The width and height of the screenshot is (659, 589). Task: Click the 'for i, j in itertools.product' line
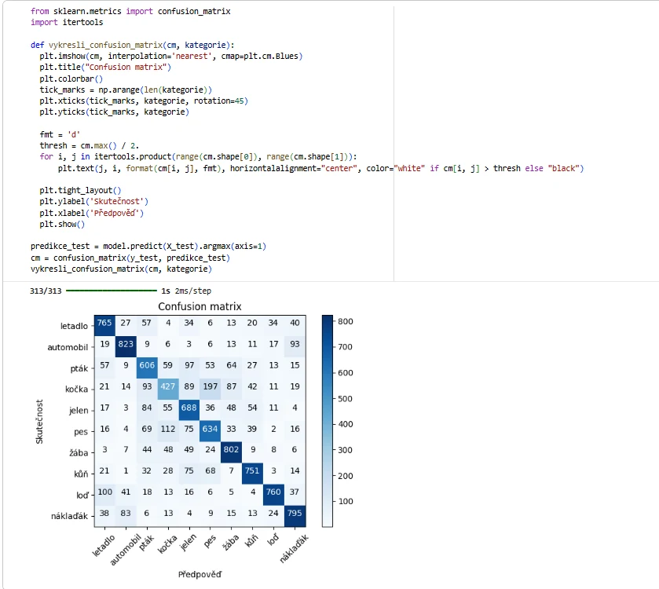coord(199,157)
